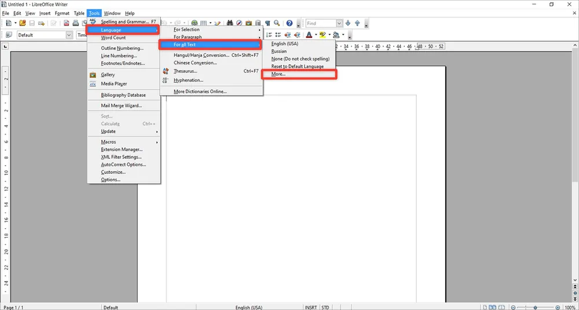Click the Zoom magnifier toolbar icon
This screenshot has width=579, height=310.
coord(277,23)
